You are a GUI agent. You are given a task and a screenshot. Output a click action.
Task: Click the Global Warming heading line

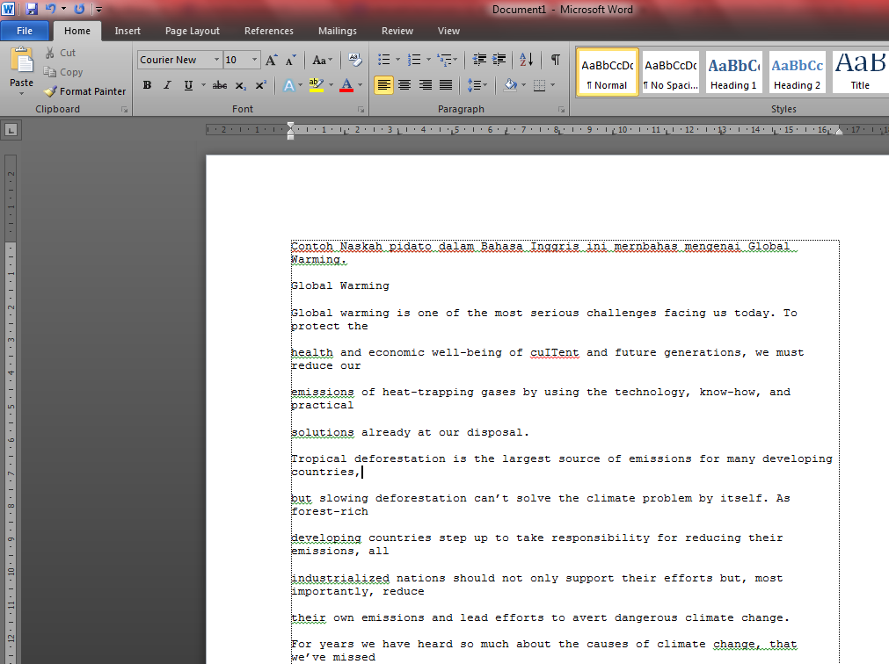[x=340, y=285]
